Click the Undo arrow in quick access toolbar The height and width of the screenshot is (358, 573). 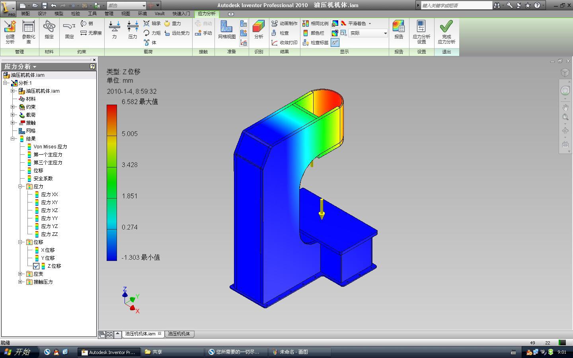pyautogui.click(x=54, y=6)
